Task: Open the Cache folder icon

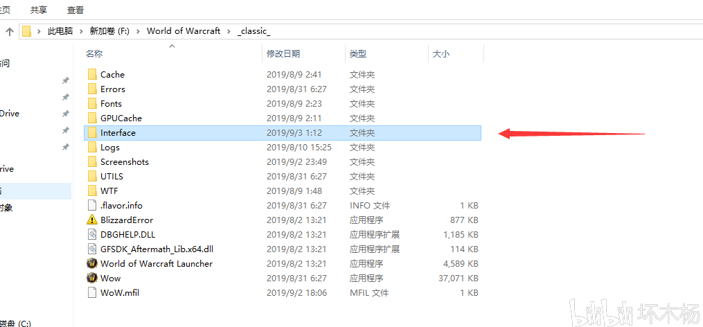Action: pos(92,74)
